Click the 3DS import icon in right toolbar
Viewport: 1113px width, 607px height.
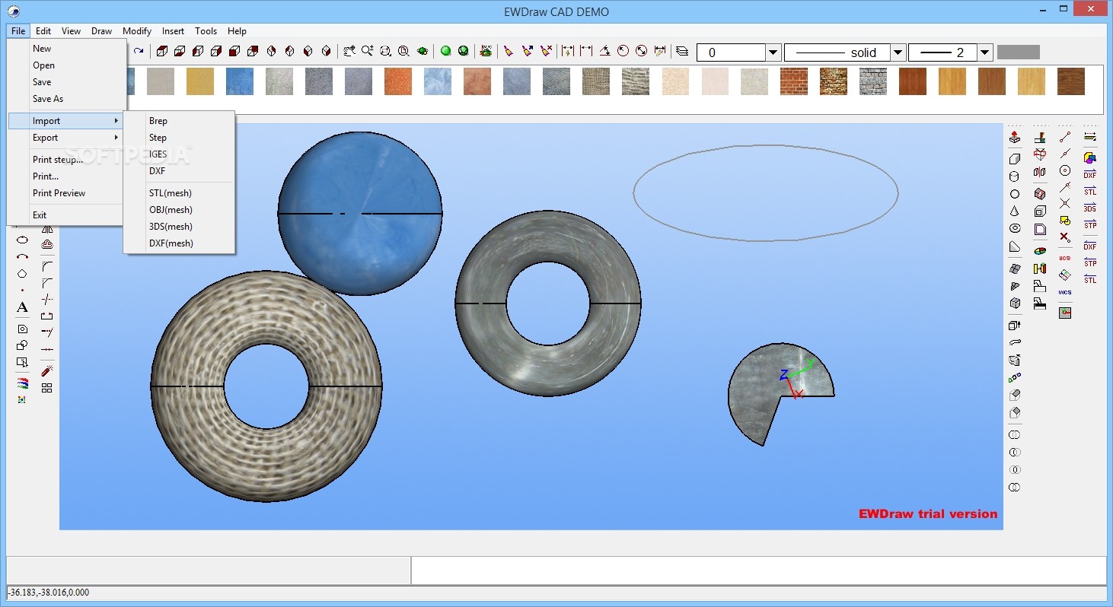1090,208
